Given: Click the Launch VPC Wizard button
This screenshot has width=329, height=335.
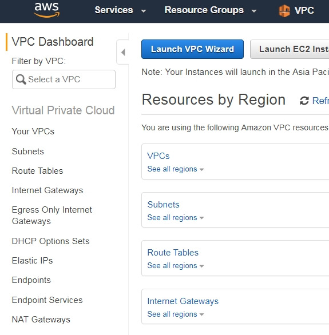Looking at the screenshot, I should pos(192,49).
